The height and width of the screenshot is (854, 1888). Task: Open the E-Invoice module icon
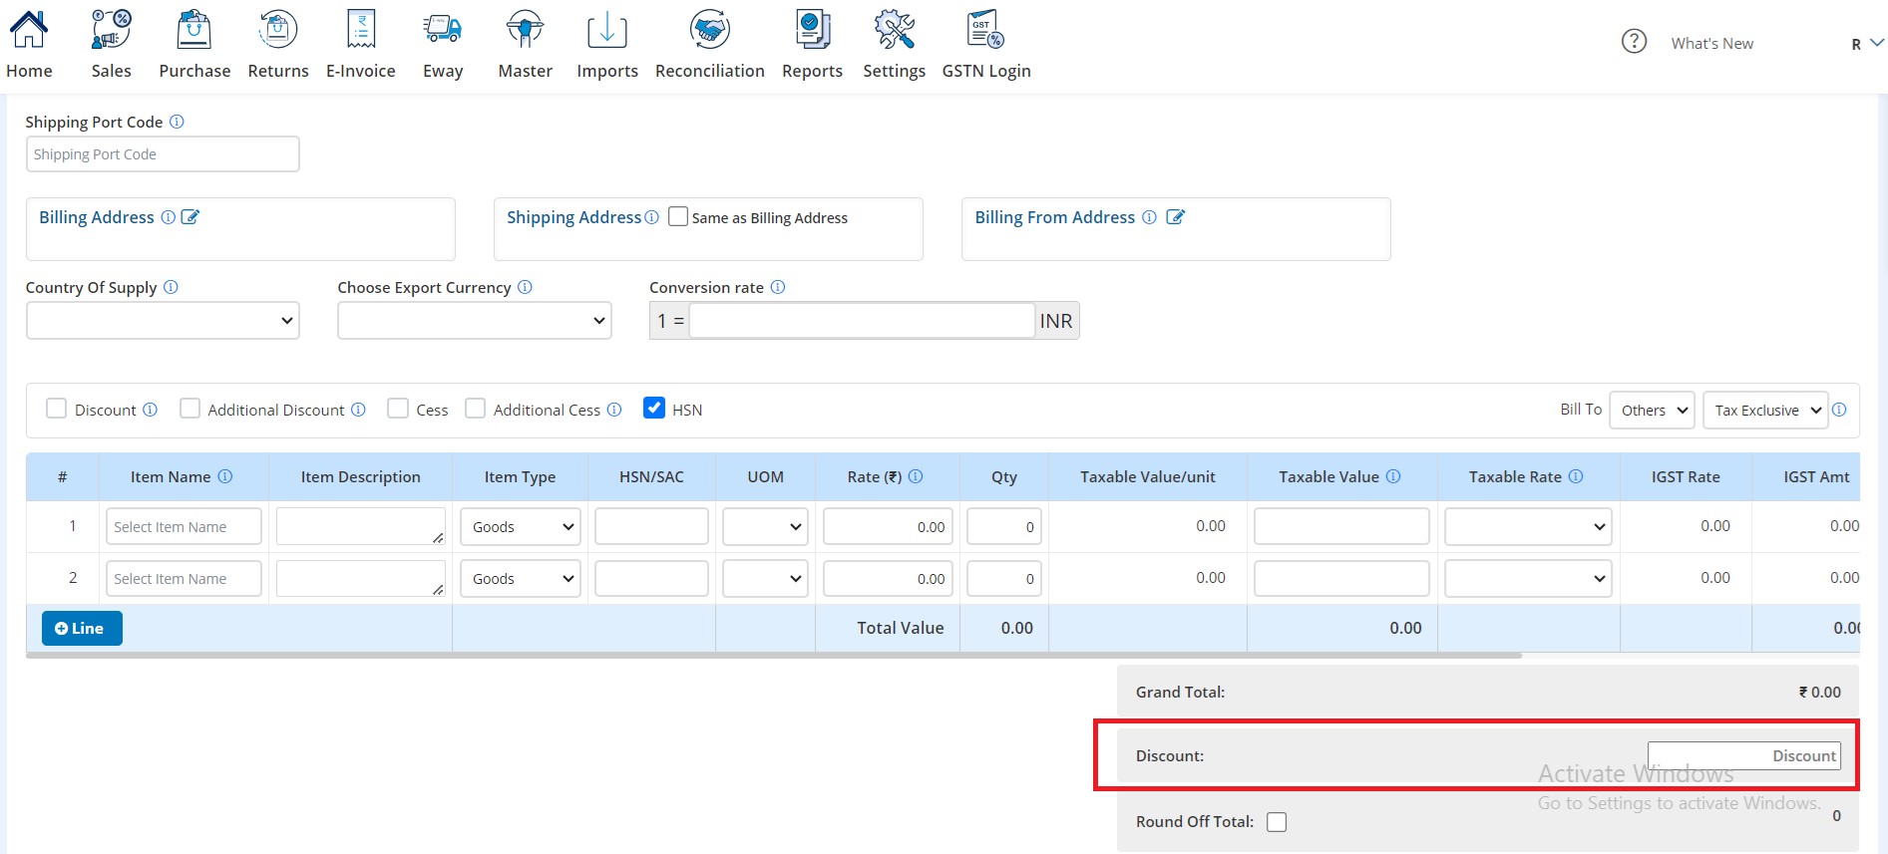pos(361,30)
